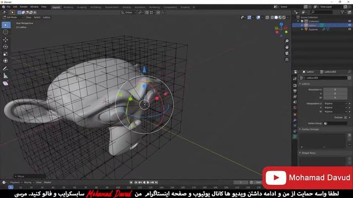353x198 pixels.
Task: Open the outliner filter funnel
Action: pyautogui.click(x=343, y=12)
